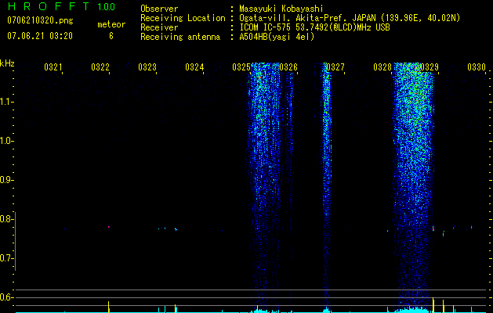493x313 pixels.
Task: Click the tallest yellow spike below 0329
Action: point(433,305)
